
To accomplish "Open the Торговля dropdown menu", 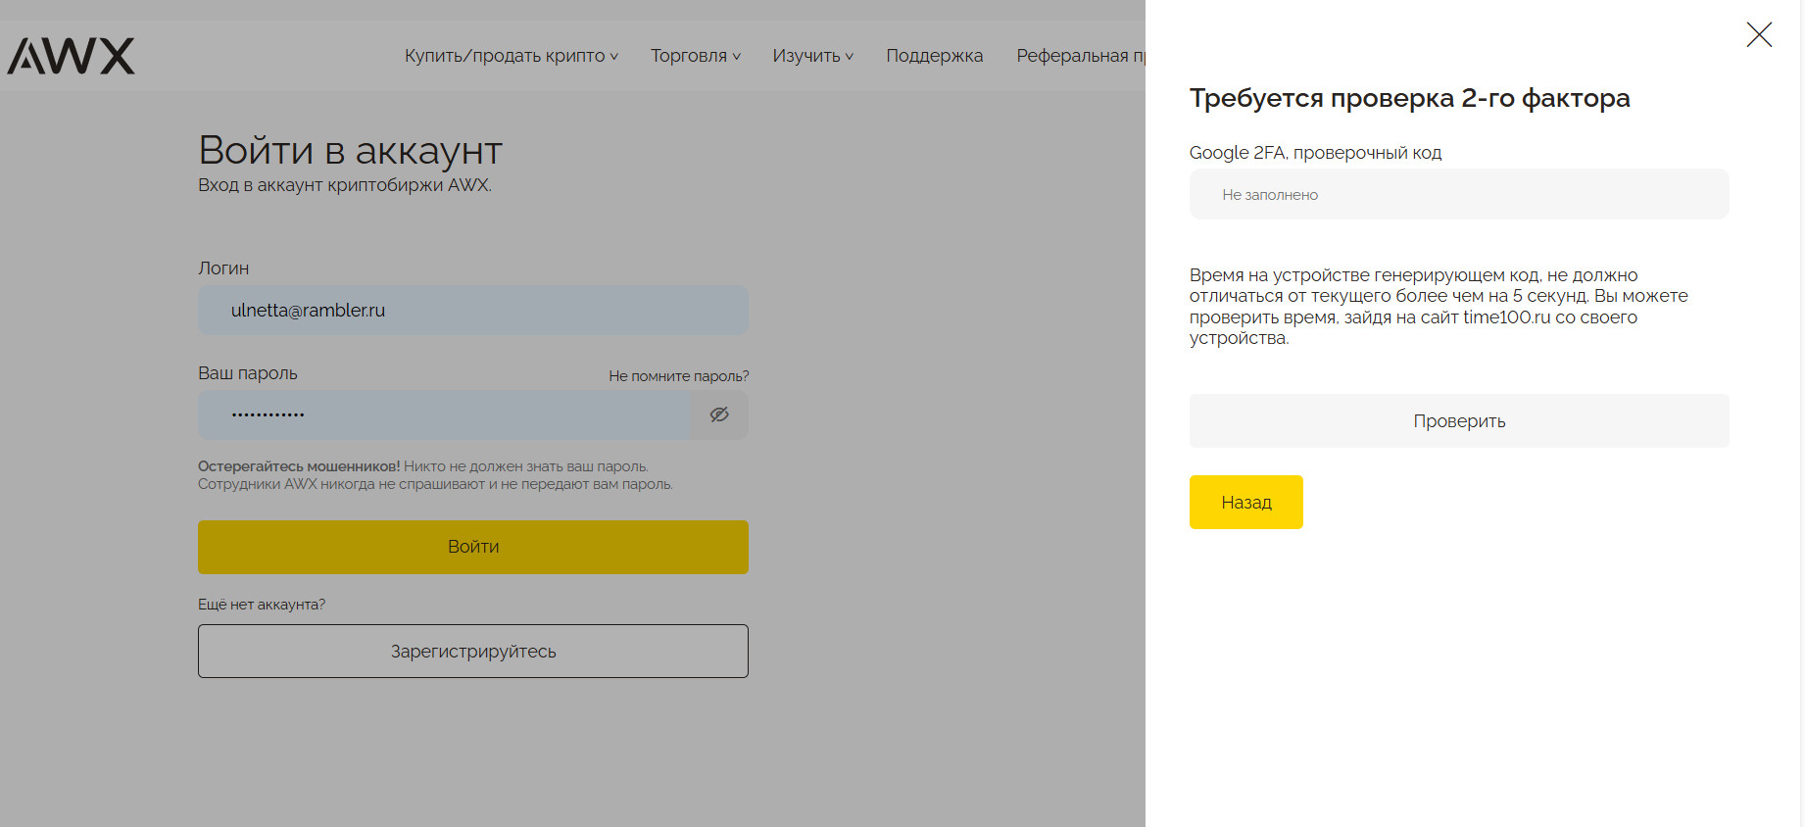I will coord(695,56).
